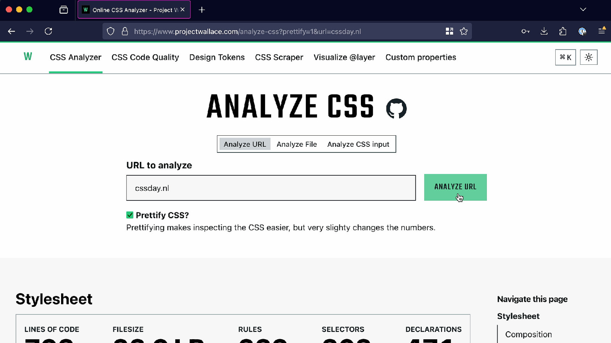Open a new browser tab
This screenshot has height=343, width=611.
coord(202,10)
